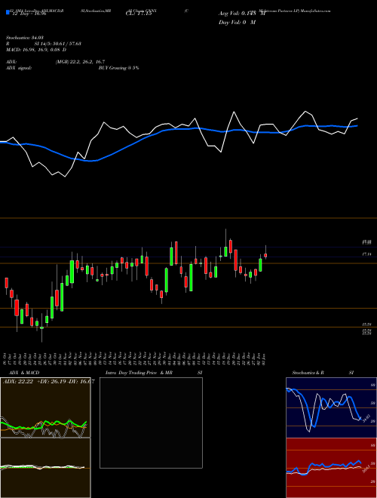Click the '(MGR) 22.2, 26.2, 16.7' ADX values
Viewport: 377px width, 498px height.
tap(80, 62)
